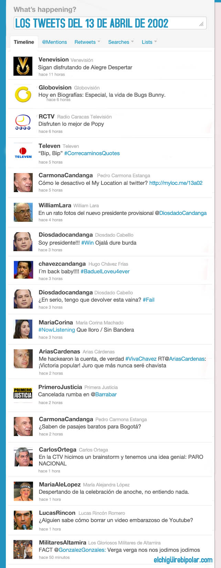
Task: Open the @Barrabar mention link
Action: 104,394
